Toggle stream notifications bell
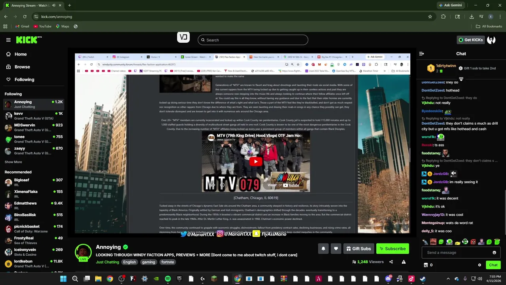This screenshot has height=285, width=506. [x=323, y=249]
